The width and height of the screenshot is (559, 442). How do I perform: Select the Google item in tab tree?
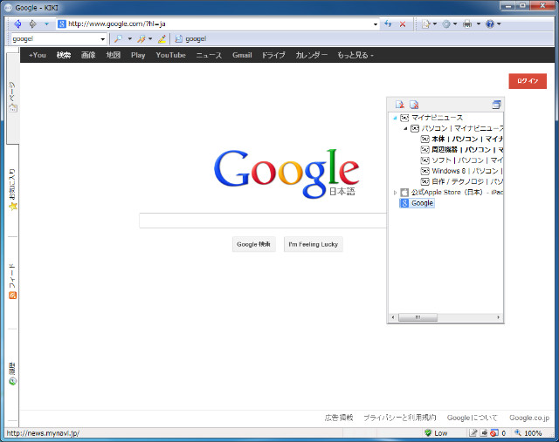(417, 203)
